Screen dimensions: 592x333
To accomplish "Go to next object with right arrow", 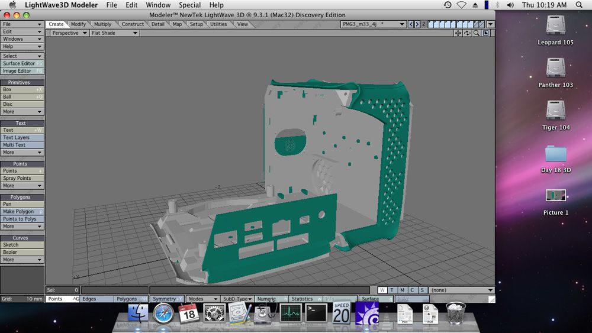I will pos(417,24).
